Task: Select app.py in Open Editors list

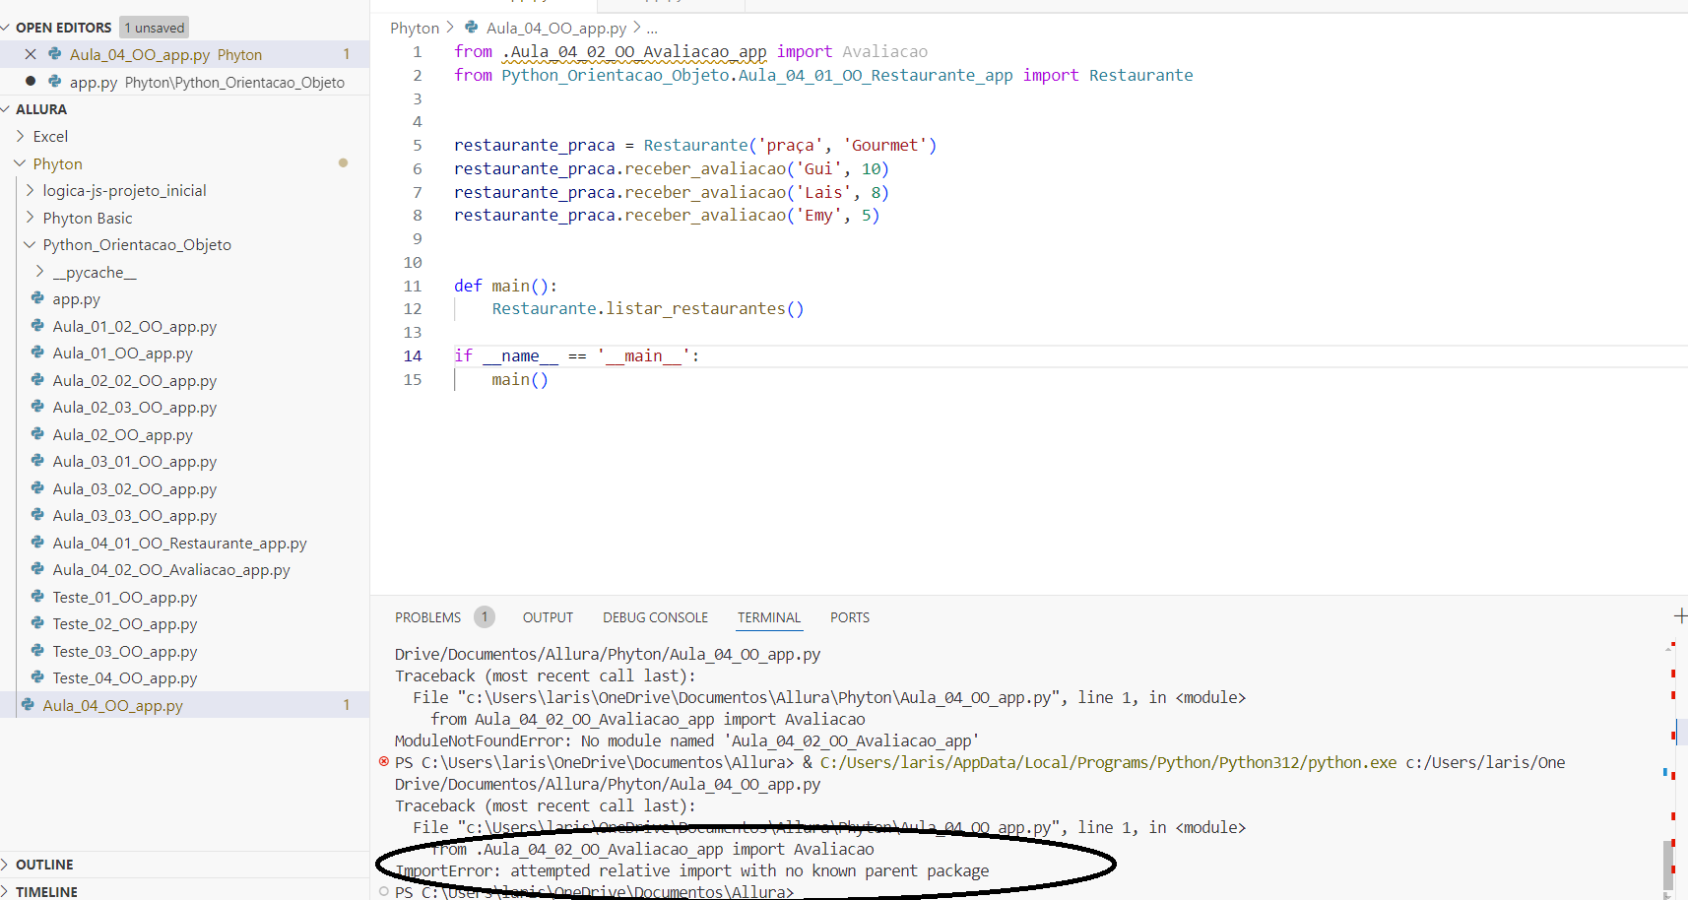Action: tap(184, 82)
